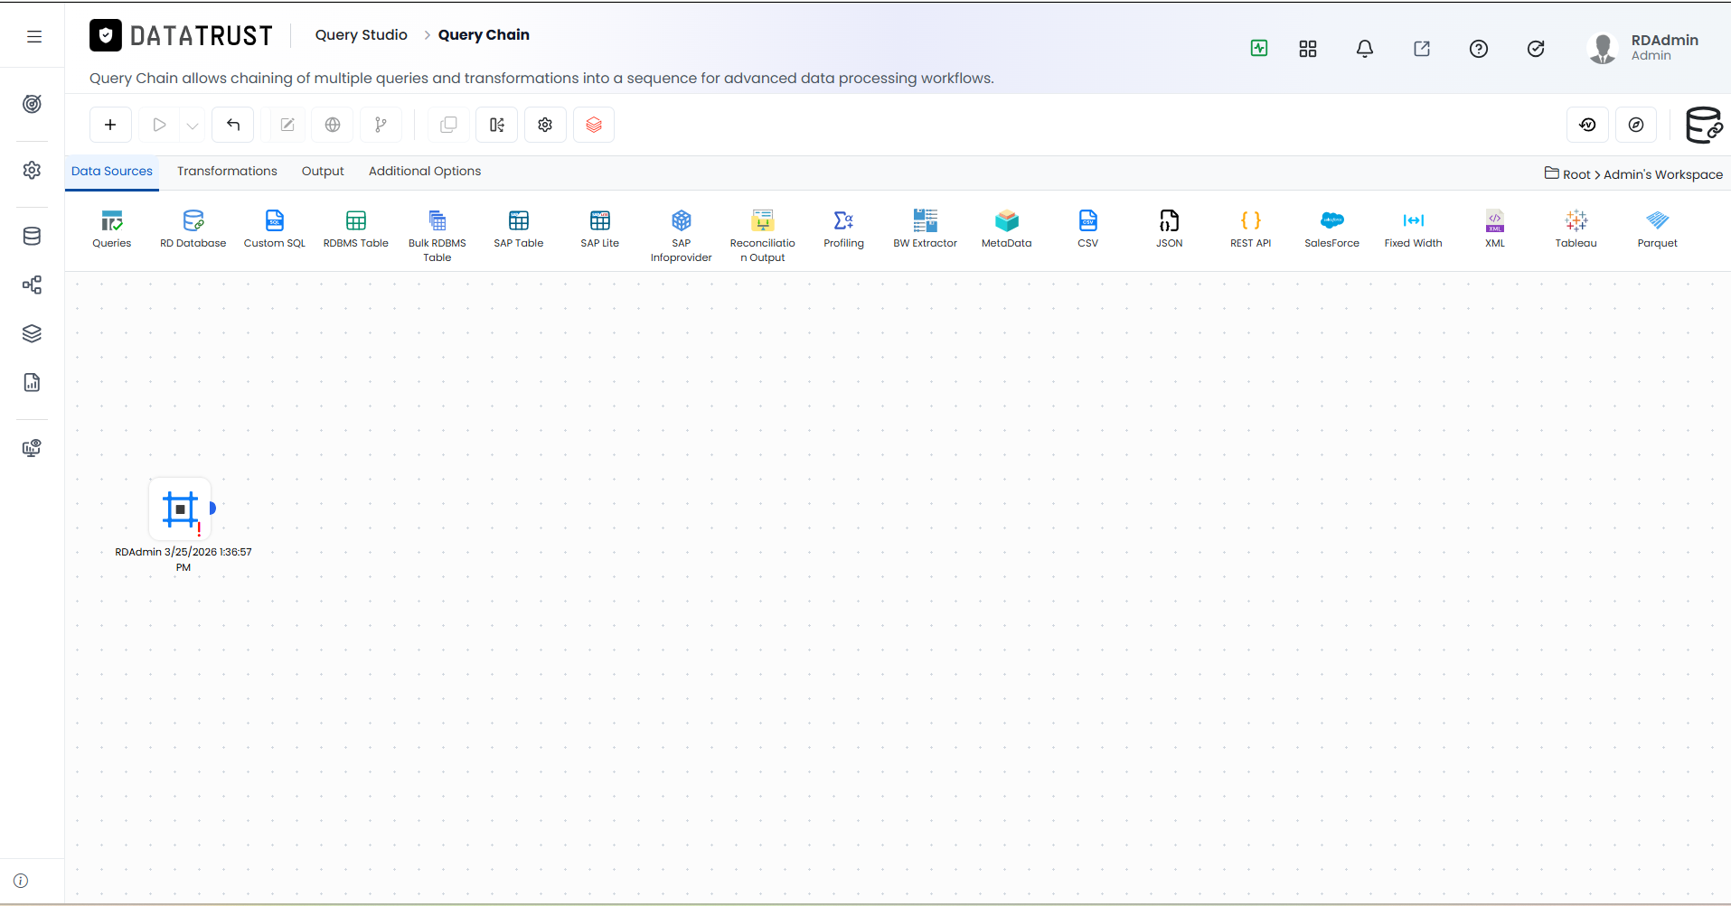This screenshot has width=1731, height=906.
Task: Open settings gear in toolbar
Action: click(x=545, y=125)
